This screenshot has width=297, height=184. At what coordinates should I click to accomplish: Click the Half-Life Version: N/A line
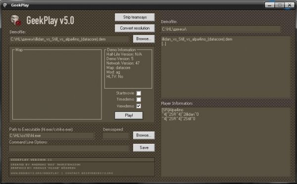(124, 54)
